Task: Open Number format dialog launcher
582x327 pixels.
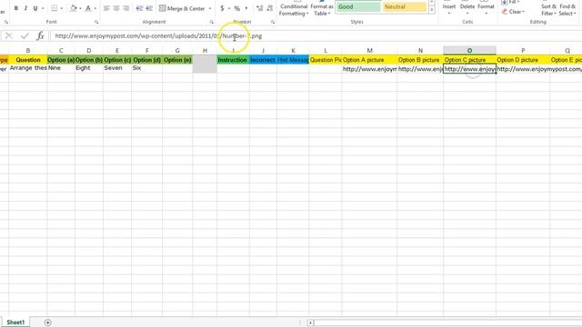Action: (273, 22)
